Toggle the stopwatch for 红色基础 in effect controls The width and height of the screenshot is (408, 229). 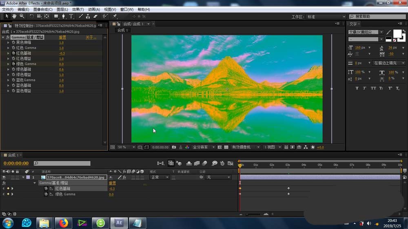(x=13, y=53)
